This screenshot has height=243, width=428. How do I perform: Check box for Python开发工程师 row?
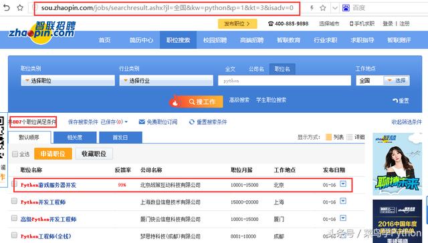(14, 201)
